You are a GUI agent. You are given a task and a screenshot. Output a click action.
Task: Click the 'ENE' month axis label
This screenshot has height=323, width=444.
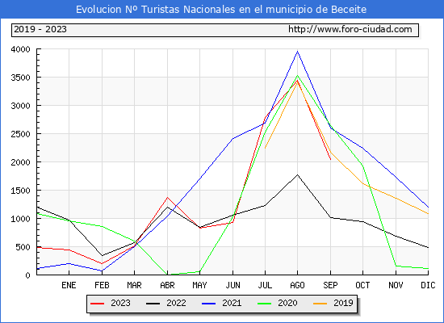69,285
